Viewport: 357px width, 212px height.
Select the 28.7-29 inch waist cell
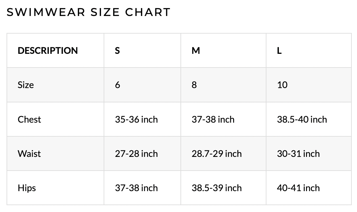[216, 154]
